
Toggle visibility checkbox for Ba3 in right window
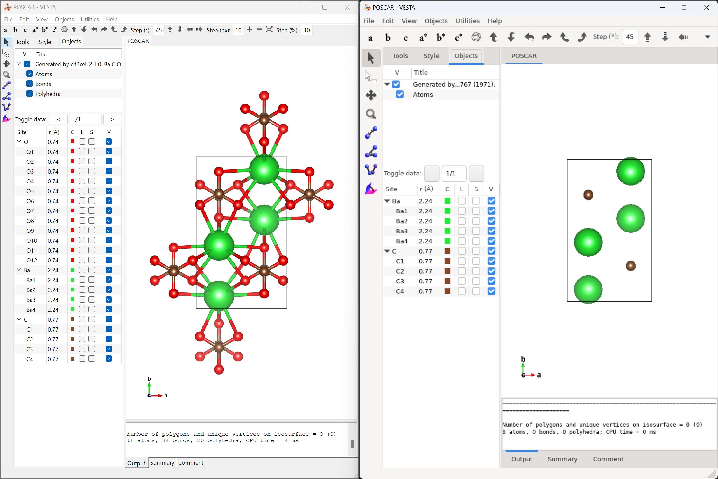click(491, 231)
